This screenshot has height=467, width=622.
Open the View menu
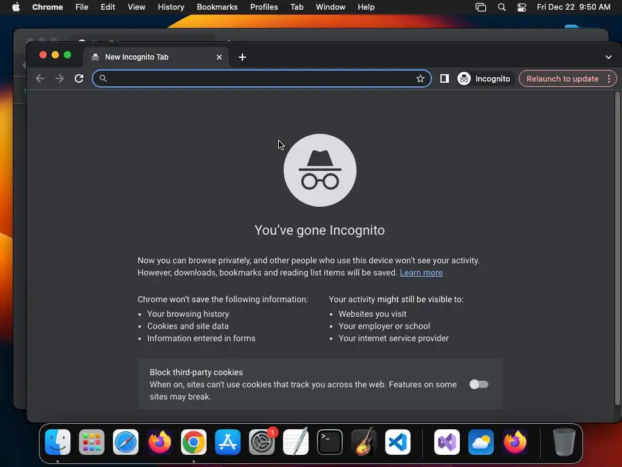136,7
